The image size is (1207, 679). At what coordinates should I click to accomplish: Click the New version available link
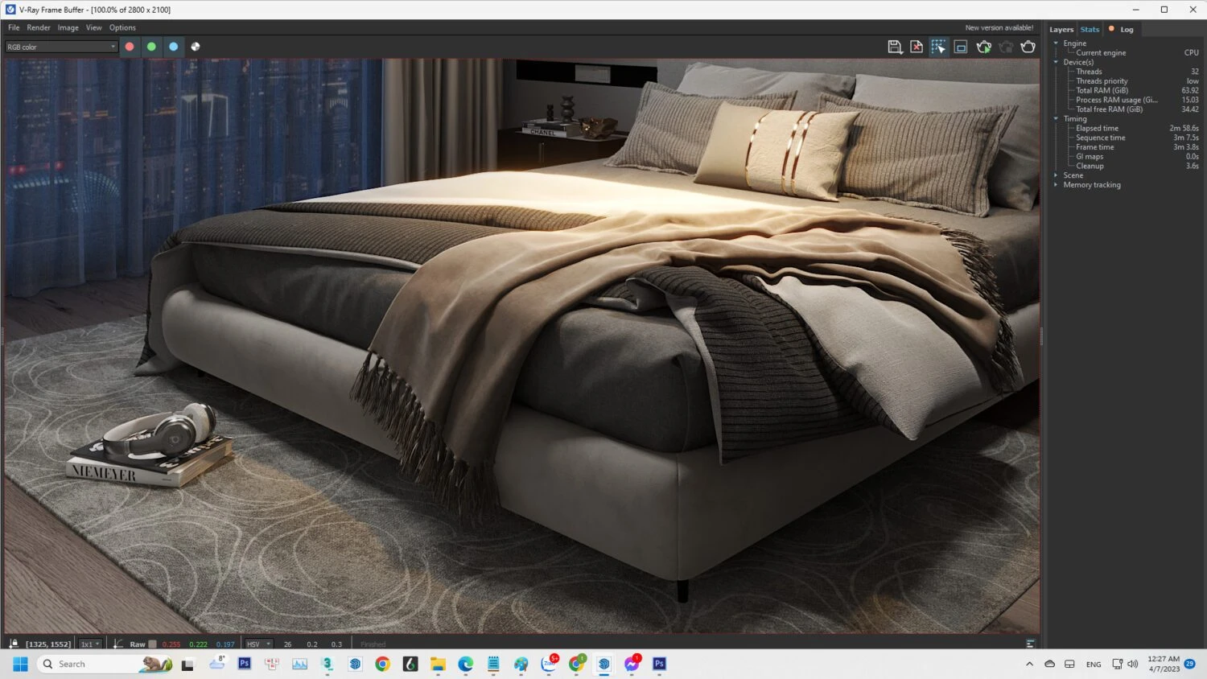(999, 27)
